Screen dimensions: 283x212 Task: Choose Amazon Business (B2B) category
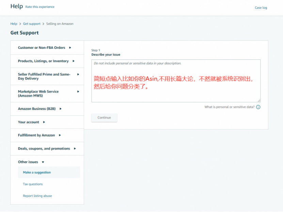(37, 109)
